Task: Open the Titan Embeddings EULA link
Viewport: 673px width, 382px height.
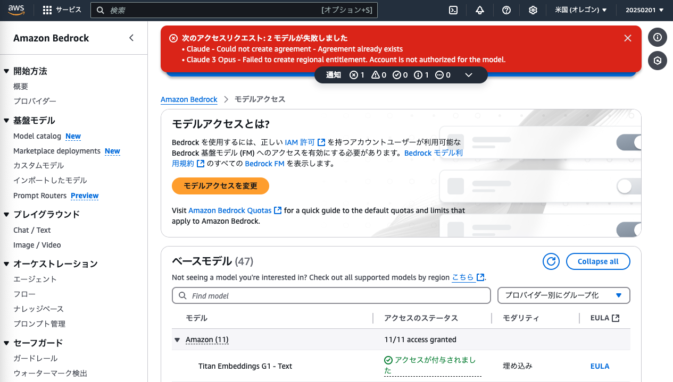Action: [600, 366]
